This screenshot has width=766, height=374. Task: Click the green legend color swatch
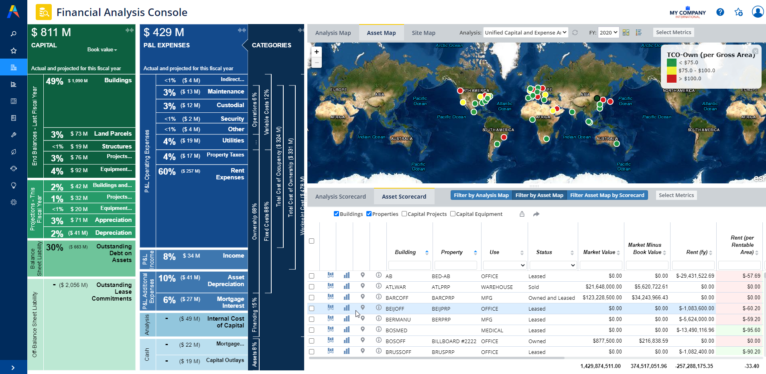pos(671,63)
